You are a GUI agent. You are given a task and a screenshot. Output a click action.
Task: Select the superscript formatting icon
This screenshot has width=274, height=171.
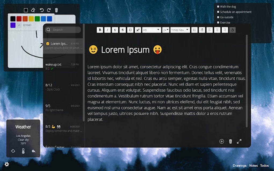point(138,30)
